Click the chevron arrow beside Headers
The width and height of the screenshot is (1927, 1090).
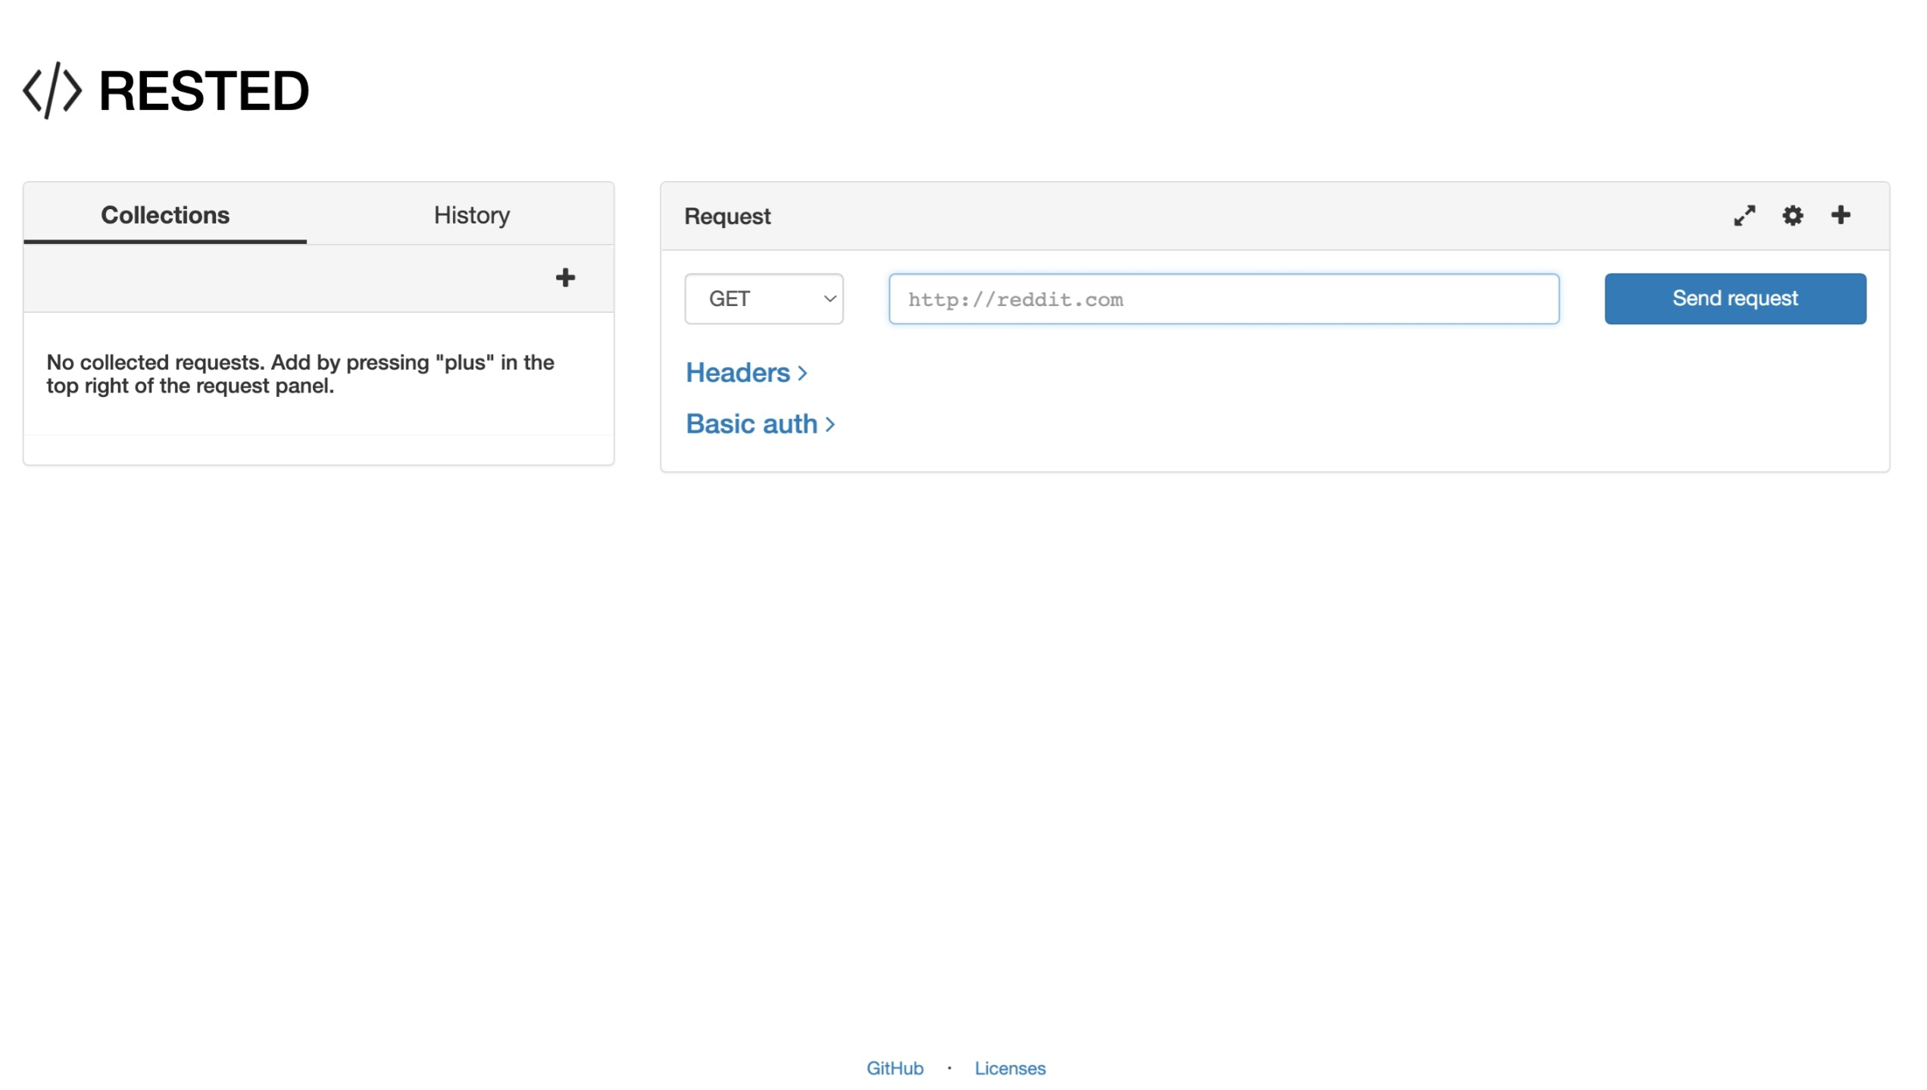click(803, 373)
